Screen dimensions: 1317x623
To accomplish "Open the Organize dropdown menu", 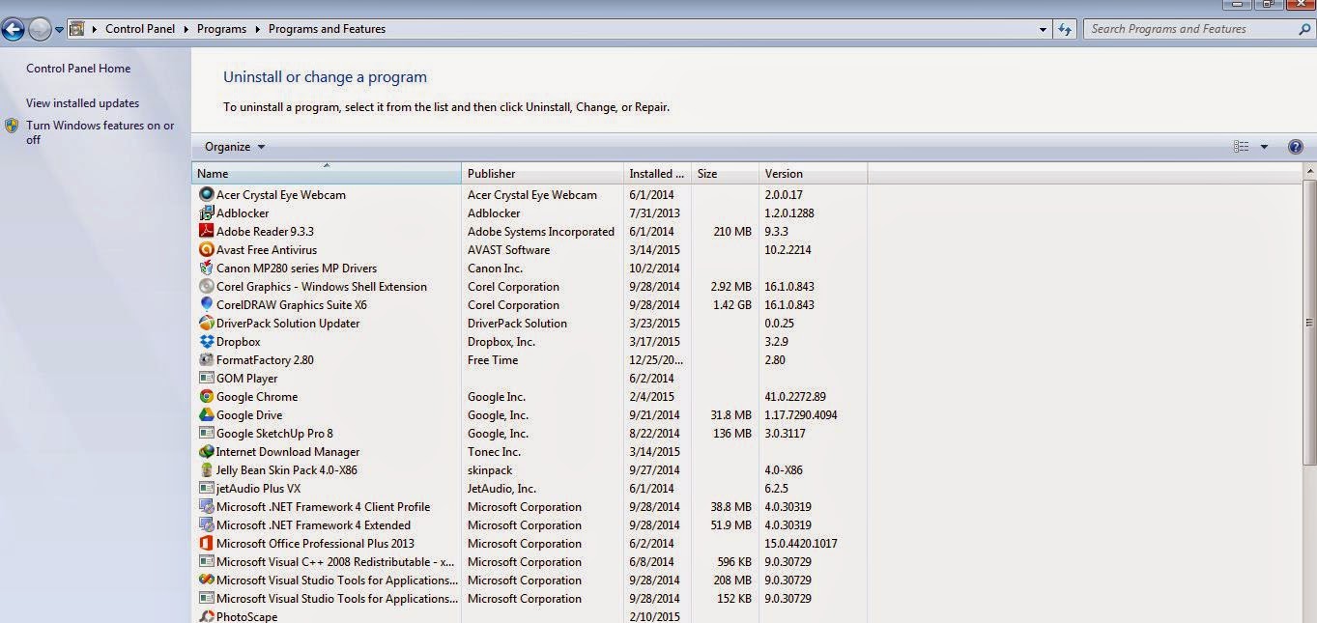I will click(235, 147).
